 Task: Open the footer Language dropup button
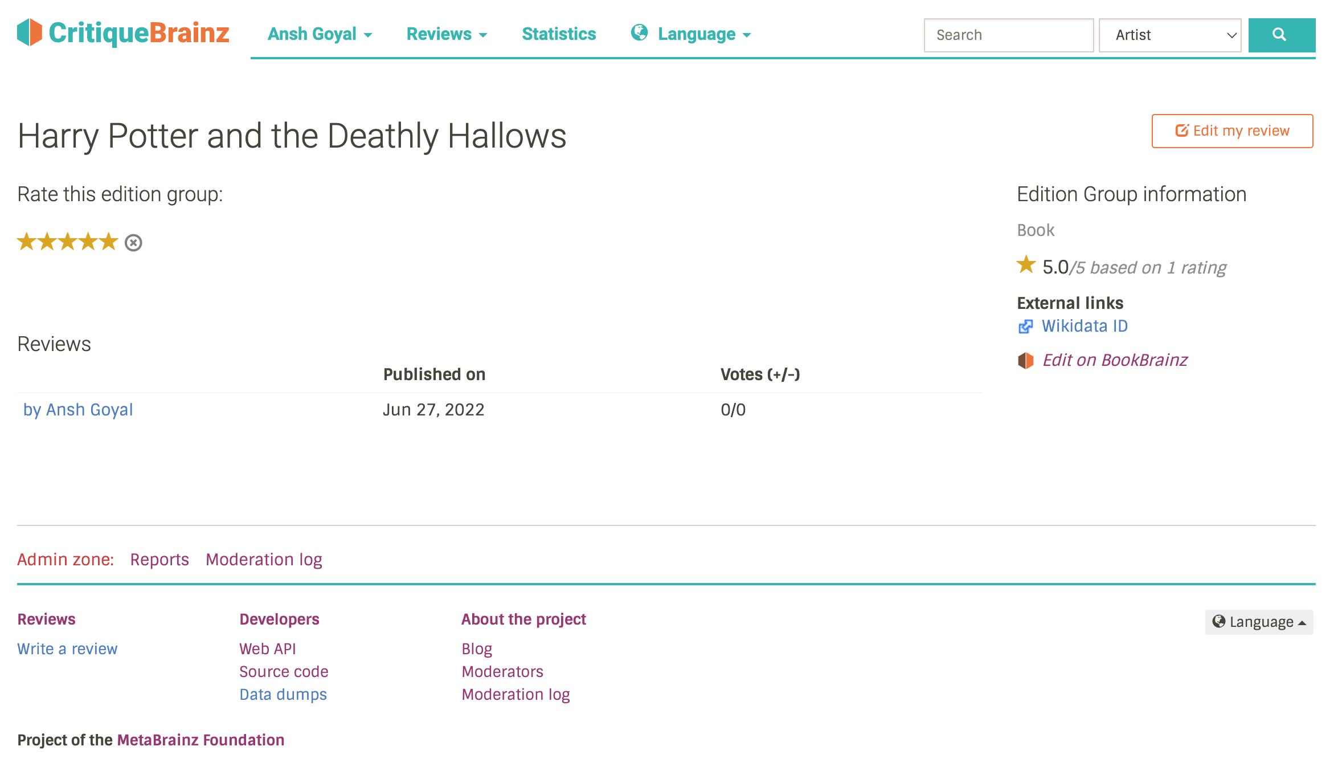coord(1259,622)
